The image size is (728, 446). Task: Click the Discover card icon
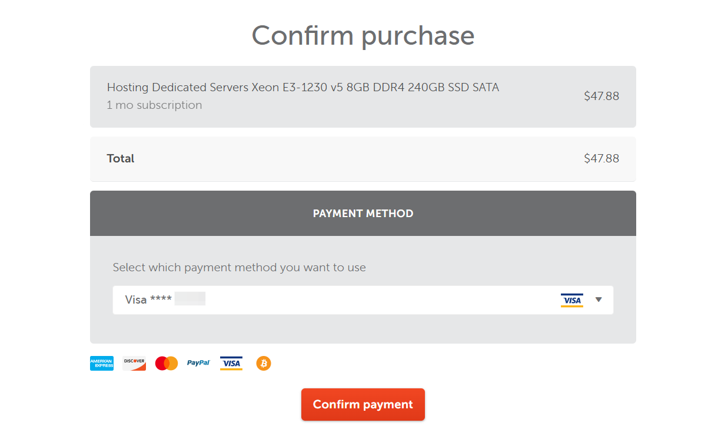coord(134,363)
